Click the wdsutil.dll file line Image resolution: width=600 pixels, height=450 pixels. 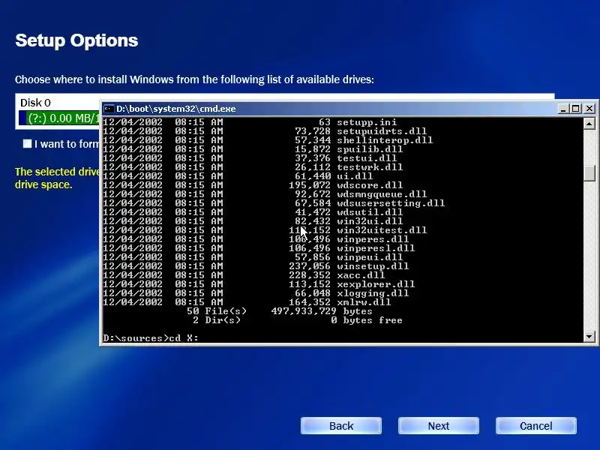click(253, 212)
